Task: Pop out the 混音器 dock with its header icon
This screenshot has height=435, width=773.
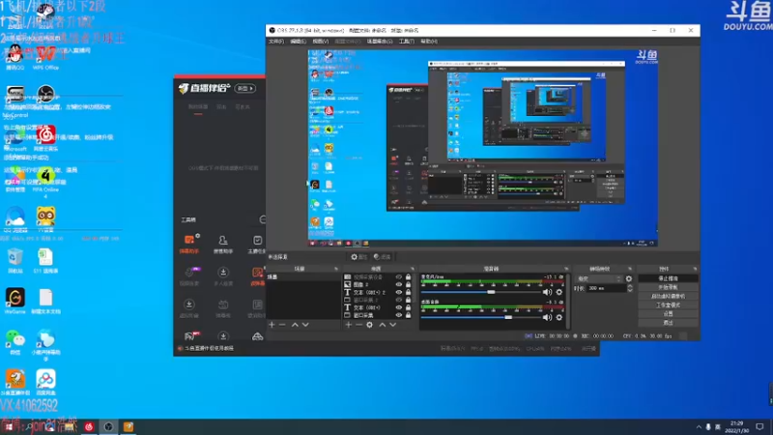Action: pos(566,269)
